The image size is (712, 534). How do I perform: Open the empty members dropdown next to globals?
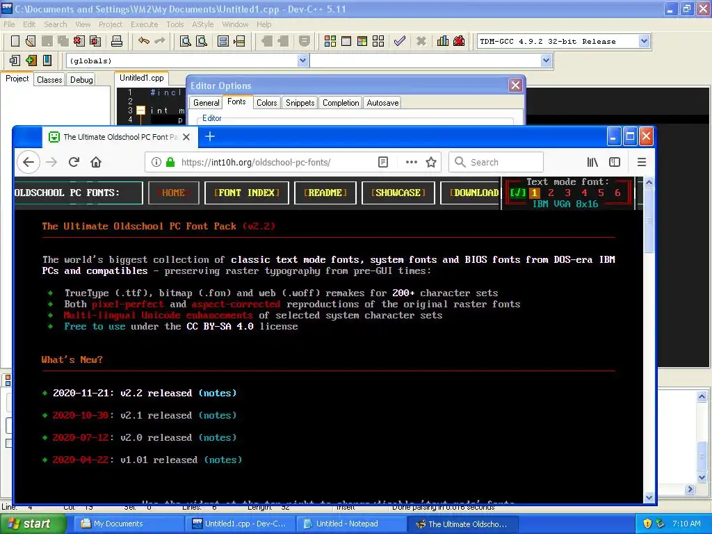[547, 60]
